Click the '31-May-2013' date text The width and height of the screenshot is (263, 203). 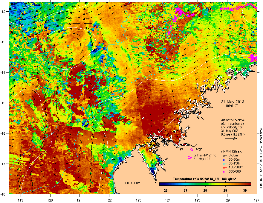[x=233, y=102]
